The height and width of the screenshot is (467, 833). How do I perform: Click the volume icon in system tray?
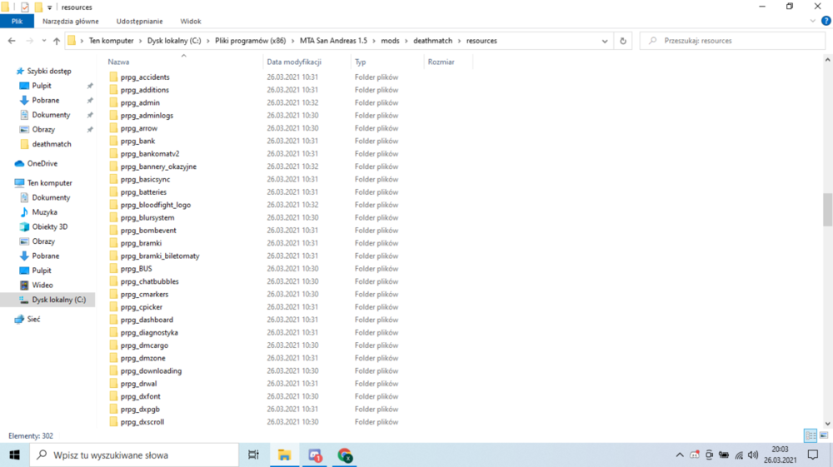pyautogui.click(x=753, y=455)
